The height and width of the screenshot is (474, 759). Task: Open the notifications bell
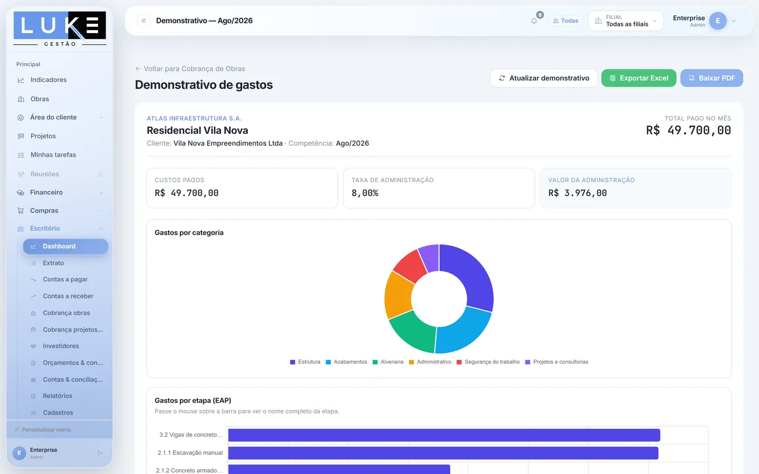534,21
